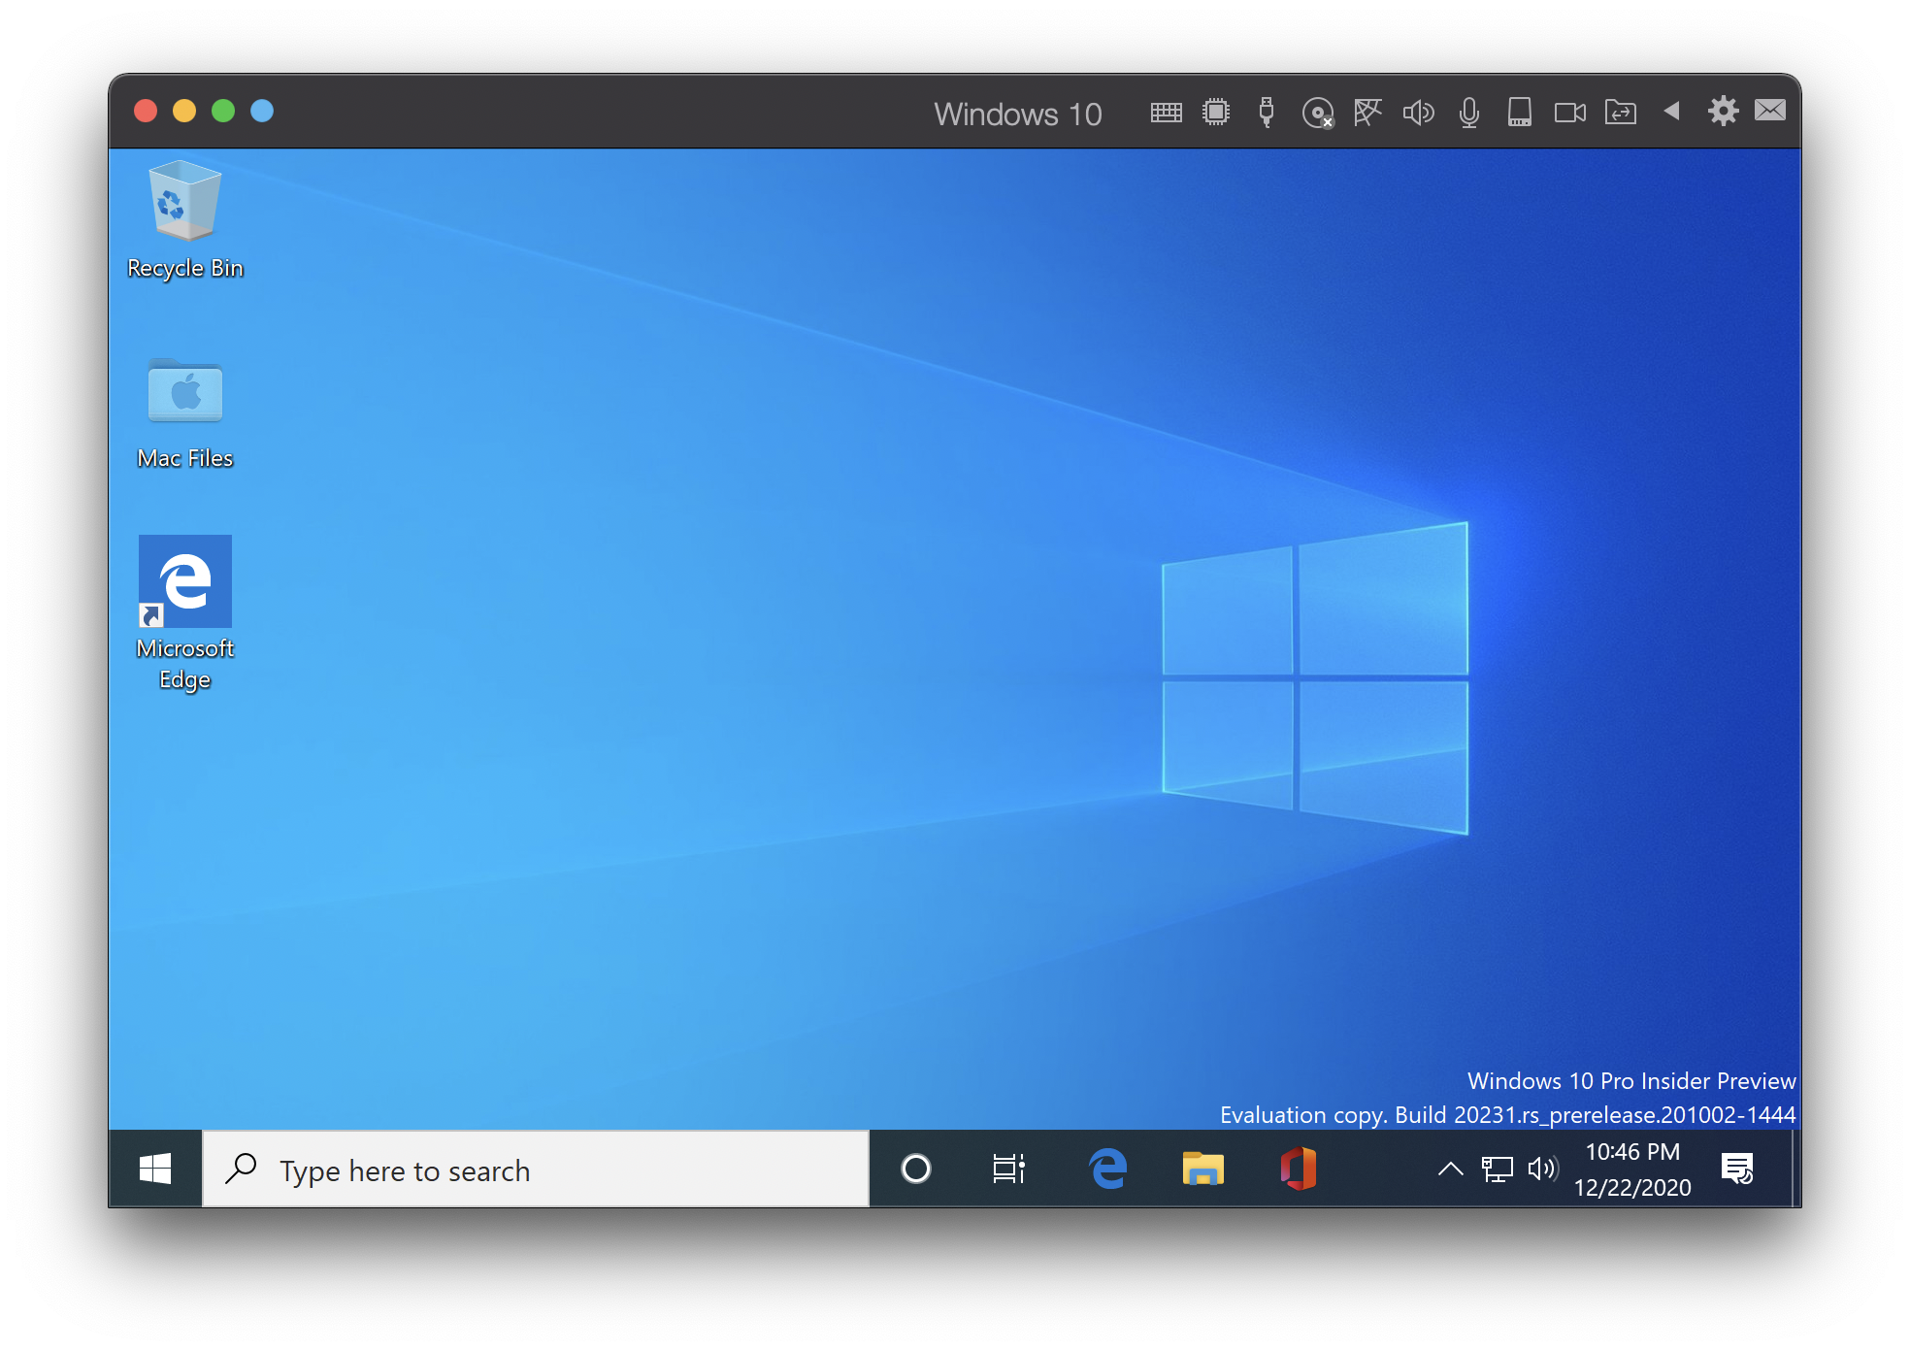Open the Action Center notifications icon
The width and height of the screenshot is (1910, 1351).
(x=1737, y=1169)
